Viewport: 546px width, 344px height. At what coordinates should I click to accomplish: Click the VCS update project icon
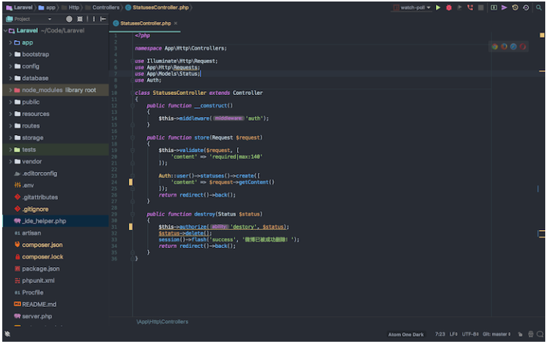click(x=494, y=8)
